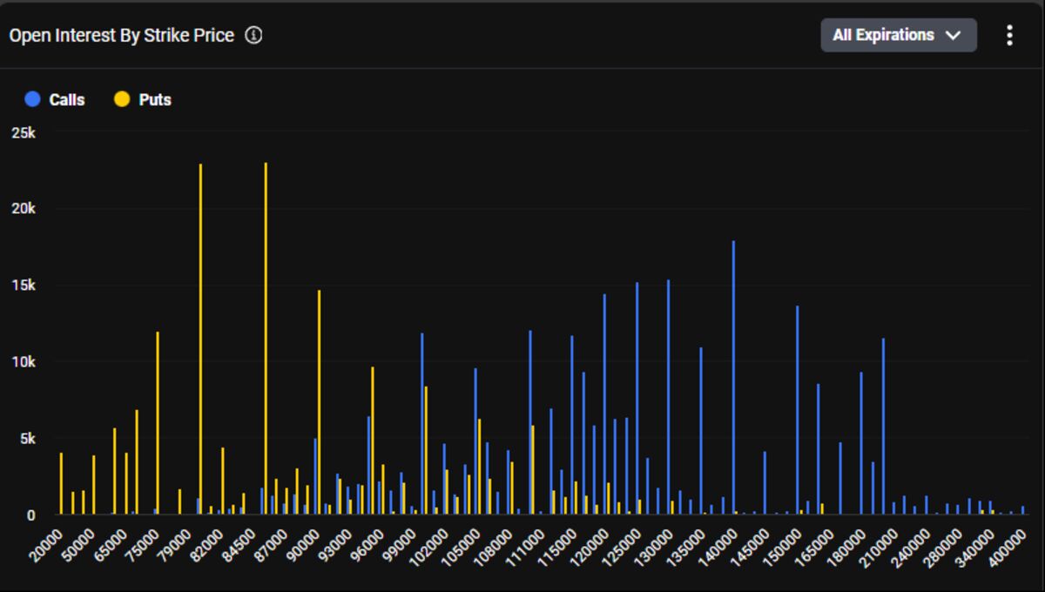This screenshot has height=592, width=1045.
Task: Toggle the Calls series label in legend
Action: pyautogui.click(x=67, y=100)
